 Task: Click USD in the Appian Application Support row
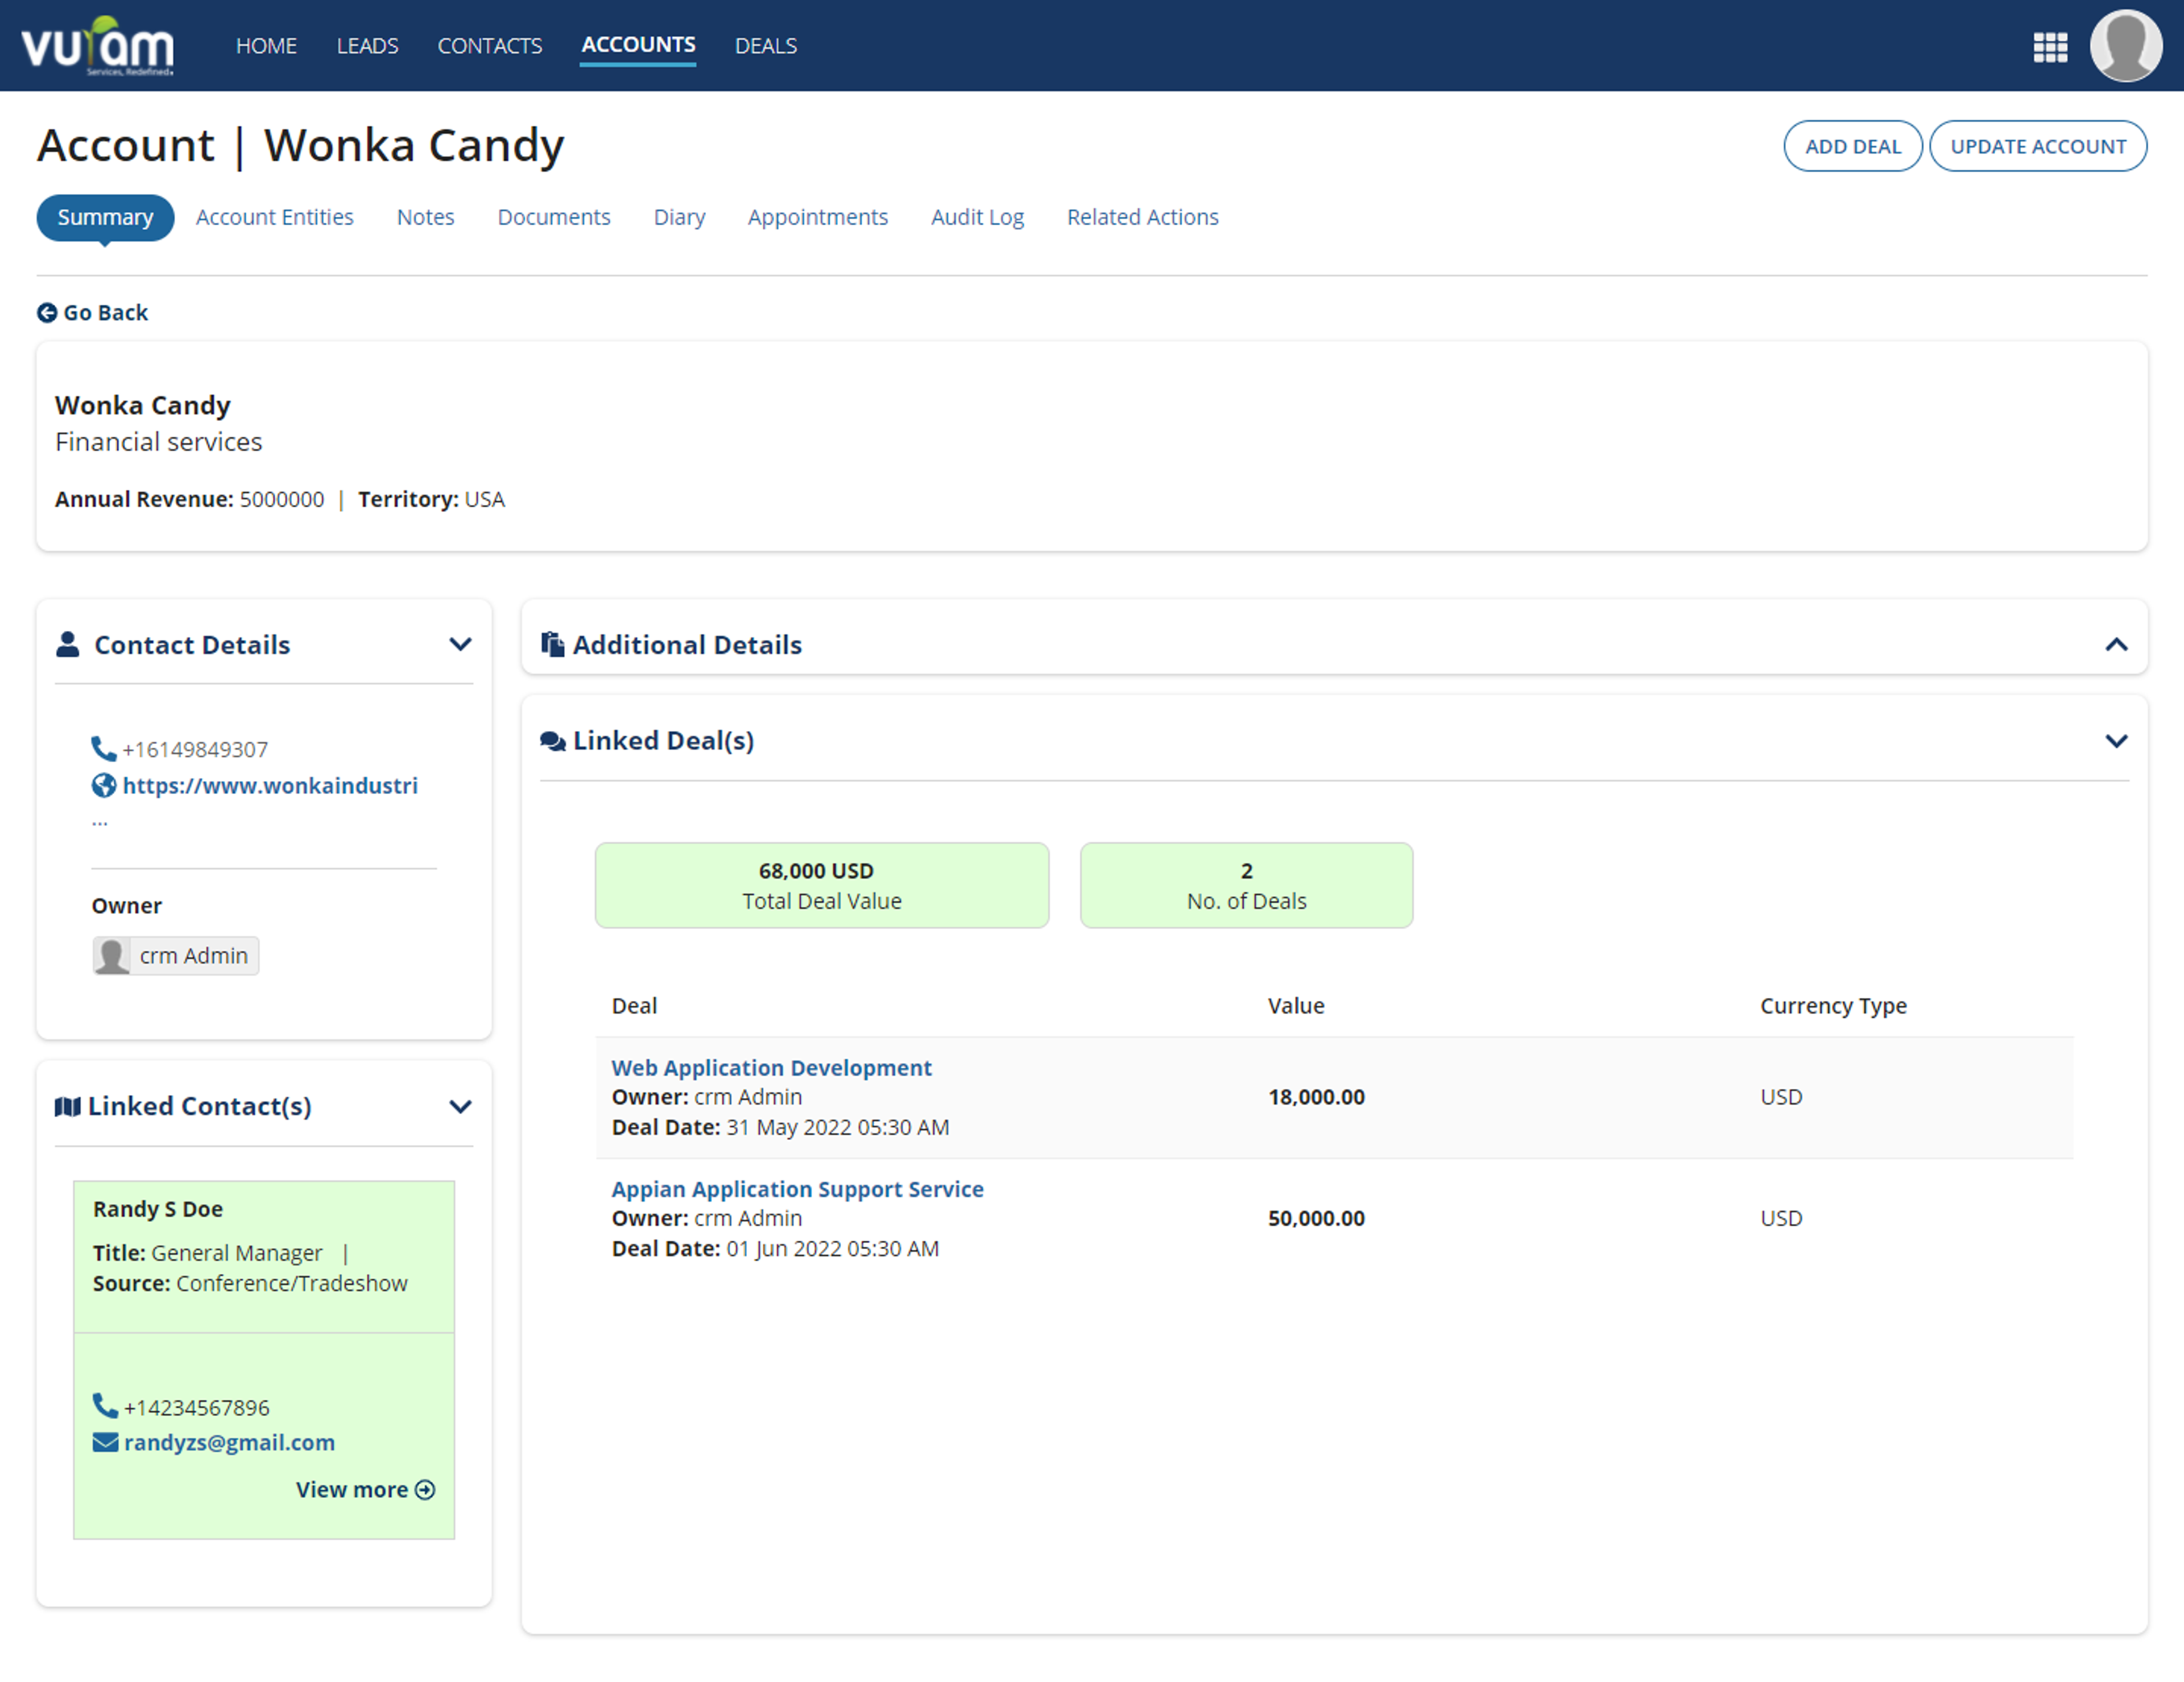[1781, 1218]
